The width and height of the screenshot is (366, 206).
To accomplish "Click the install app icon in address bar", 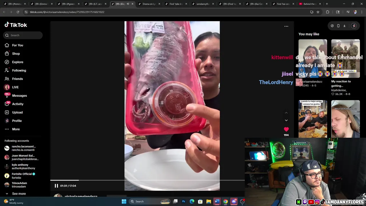I will [x=312, y=12].
